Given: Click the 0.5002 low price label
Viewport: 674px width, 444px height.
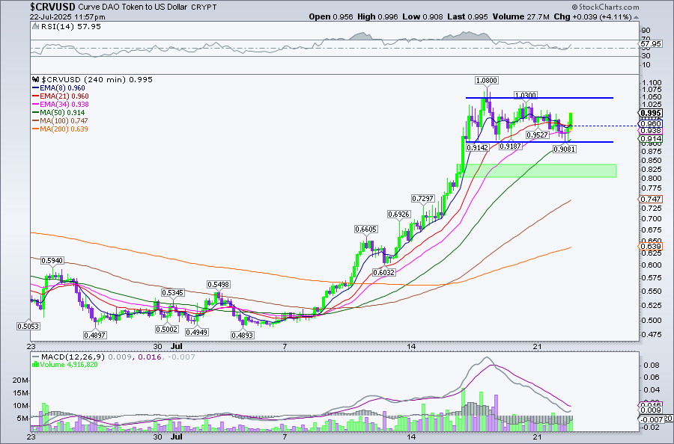Looking at the screenshot, I should [167, 329].
